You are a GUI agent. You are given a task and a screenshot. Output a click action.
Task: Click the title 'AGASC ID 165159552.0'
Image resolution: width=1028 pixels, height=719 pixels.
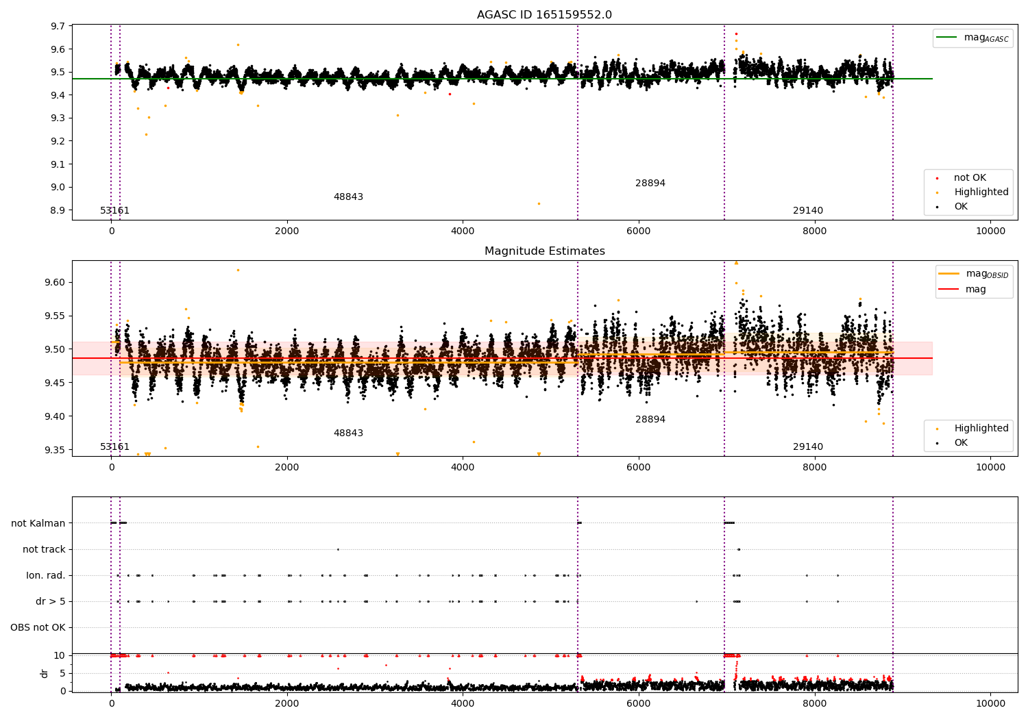tap(544, 15)
